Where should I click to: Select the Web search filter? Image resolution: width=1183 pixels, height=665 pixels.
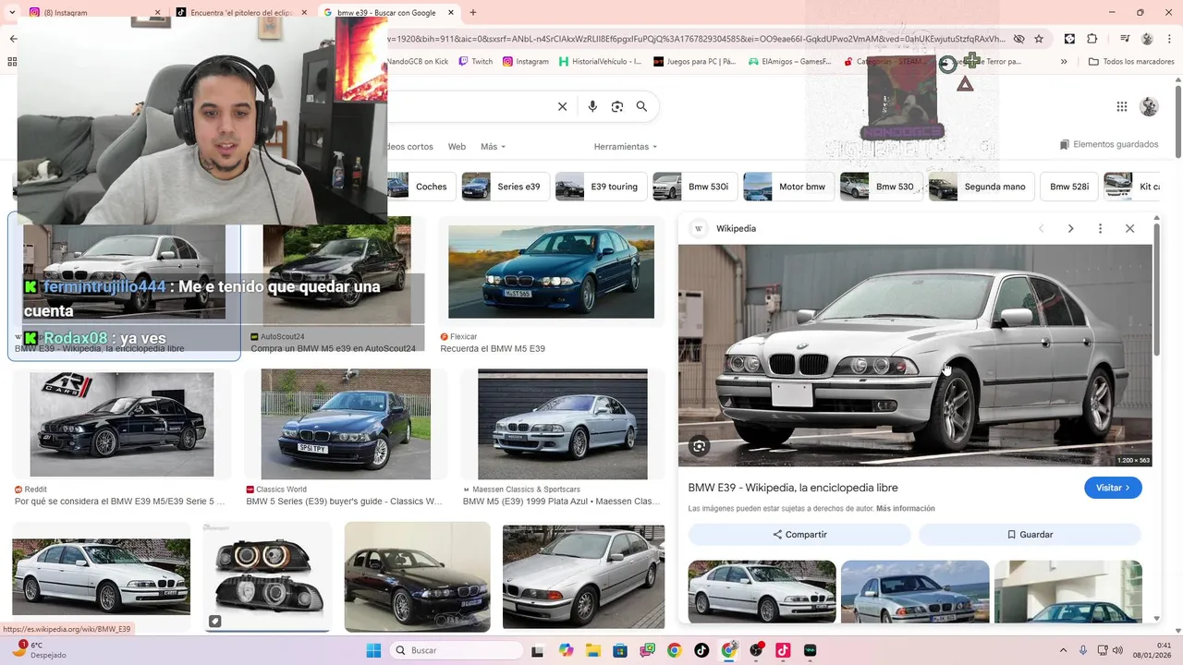point(457,147)
